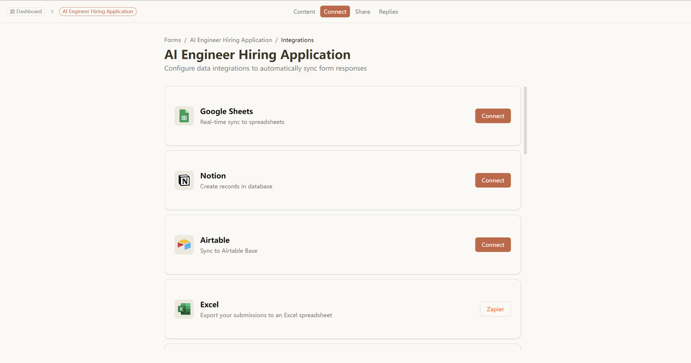Switch to the Content tab
691x363 pixels.
pos(304,12)
